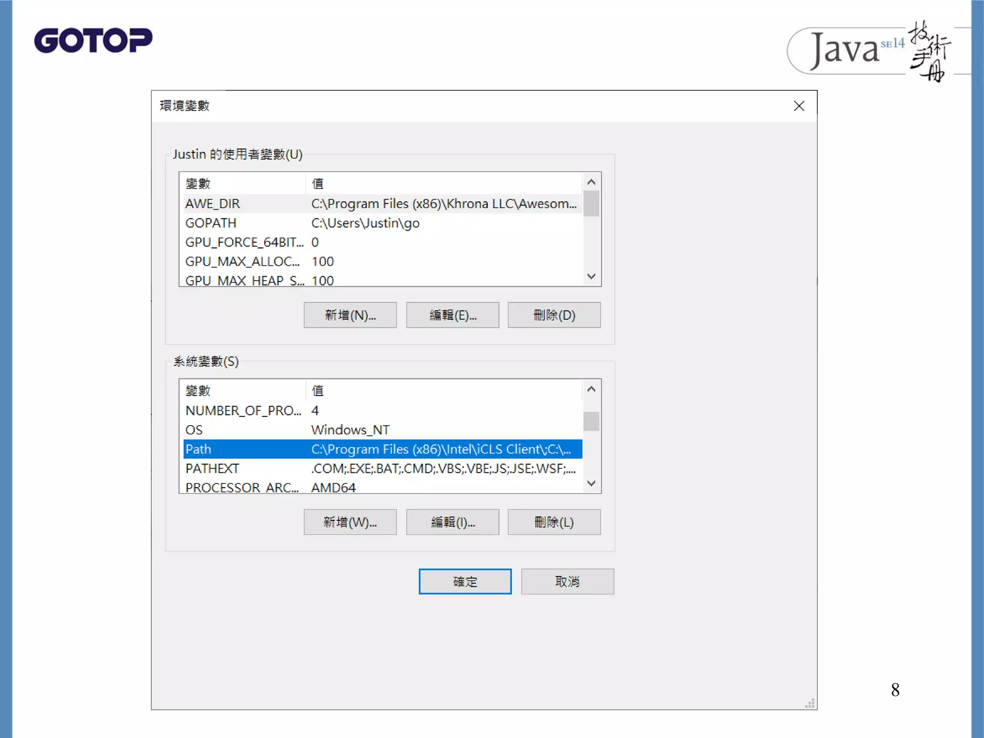Confirm with the 確定 button
The height and width of the screenshot is (738, 984).
(x=465, y=582)
